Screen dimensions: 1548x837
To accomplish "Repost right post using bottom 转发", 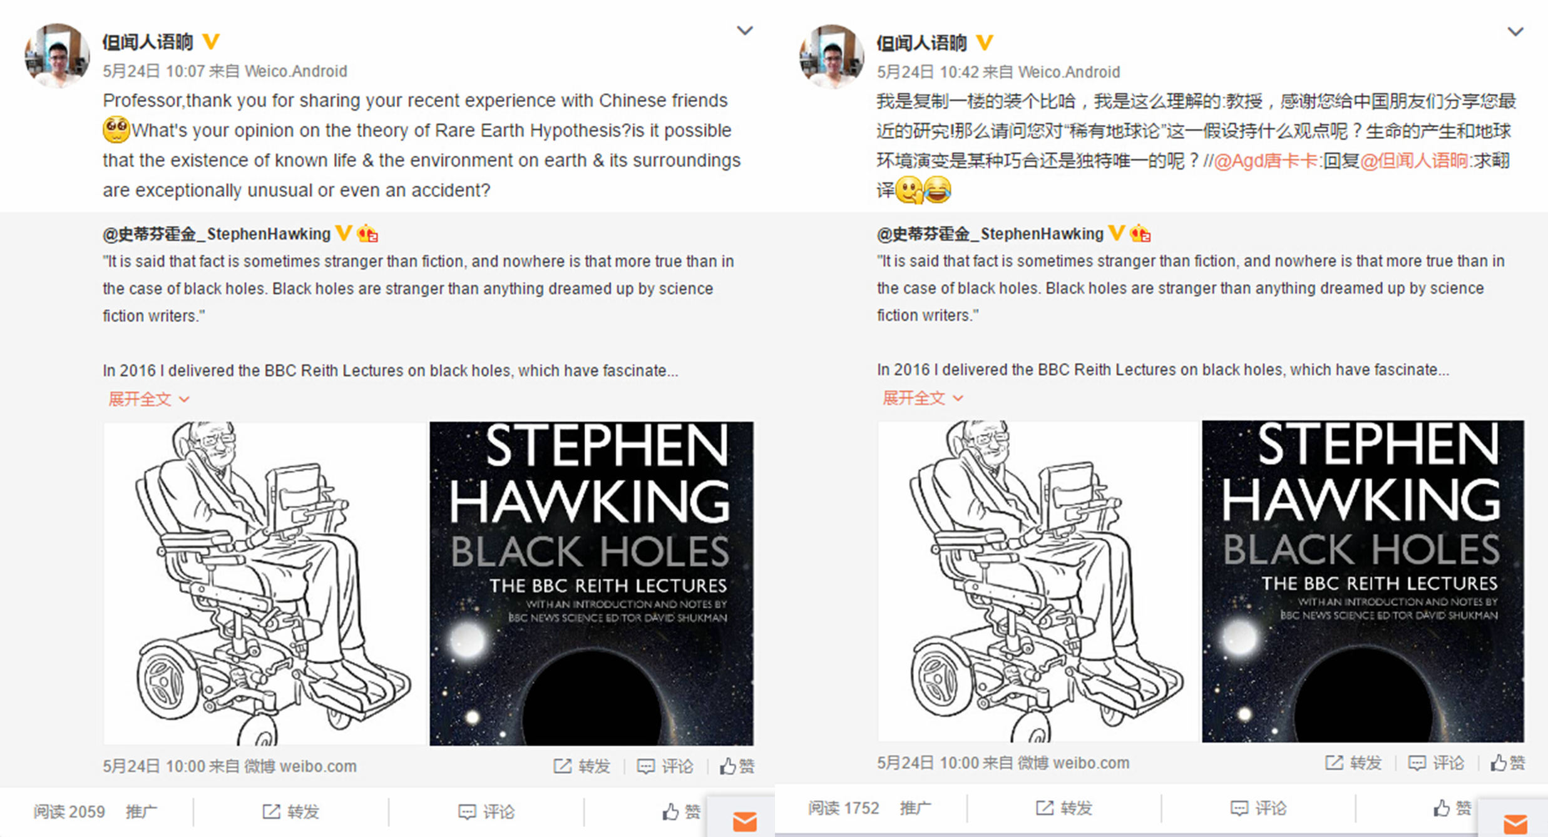I will 1064,808.
